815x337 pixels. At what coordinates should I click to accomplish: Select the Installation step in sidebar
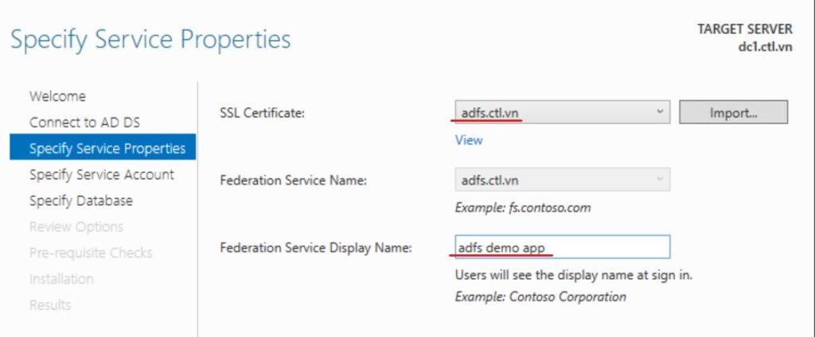tap(61, 279)
